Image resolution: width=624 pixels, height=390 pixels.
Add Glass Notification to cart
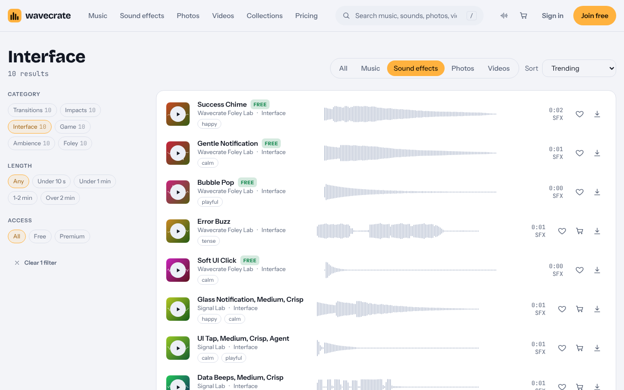[580, 309]
